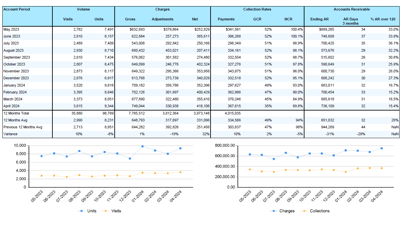Click the Payments column header
Viewport: 402px width, 226px height.
pyautogui.click(x=226, y=19)
